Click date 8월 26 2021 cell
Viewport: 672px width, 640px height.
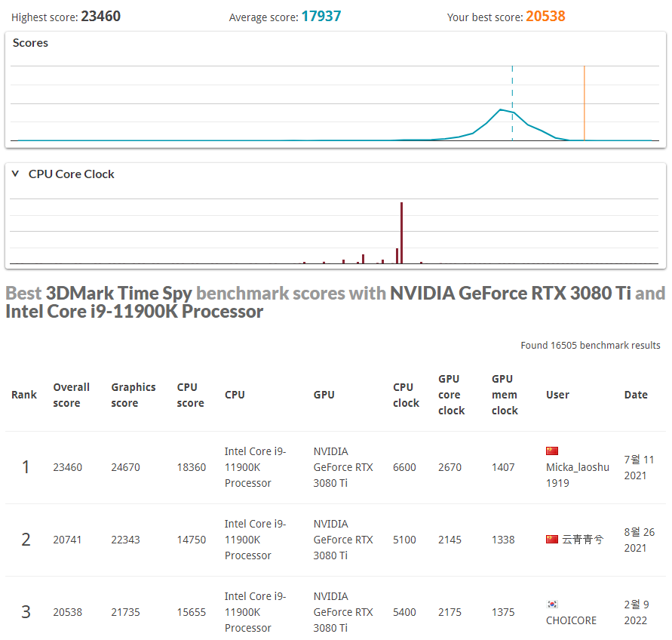click(640, 540)
